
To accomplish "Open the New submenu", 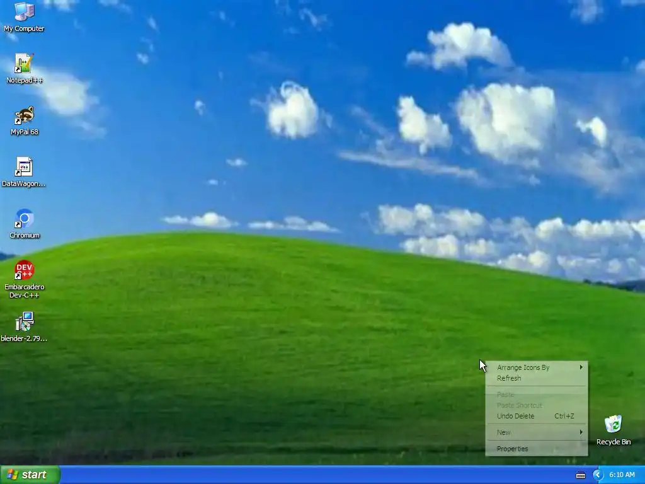I will pyautogui.click(x=537, y=432).
